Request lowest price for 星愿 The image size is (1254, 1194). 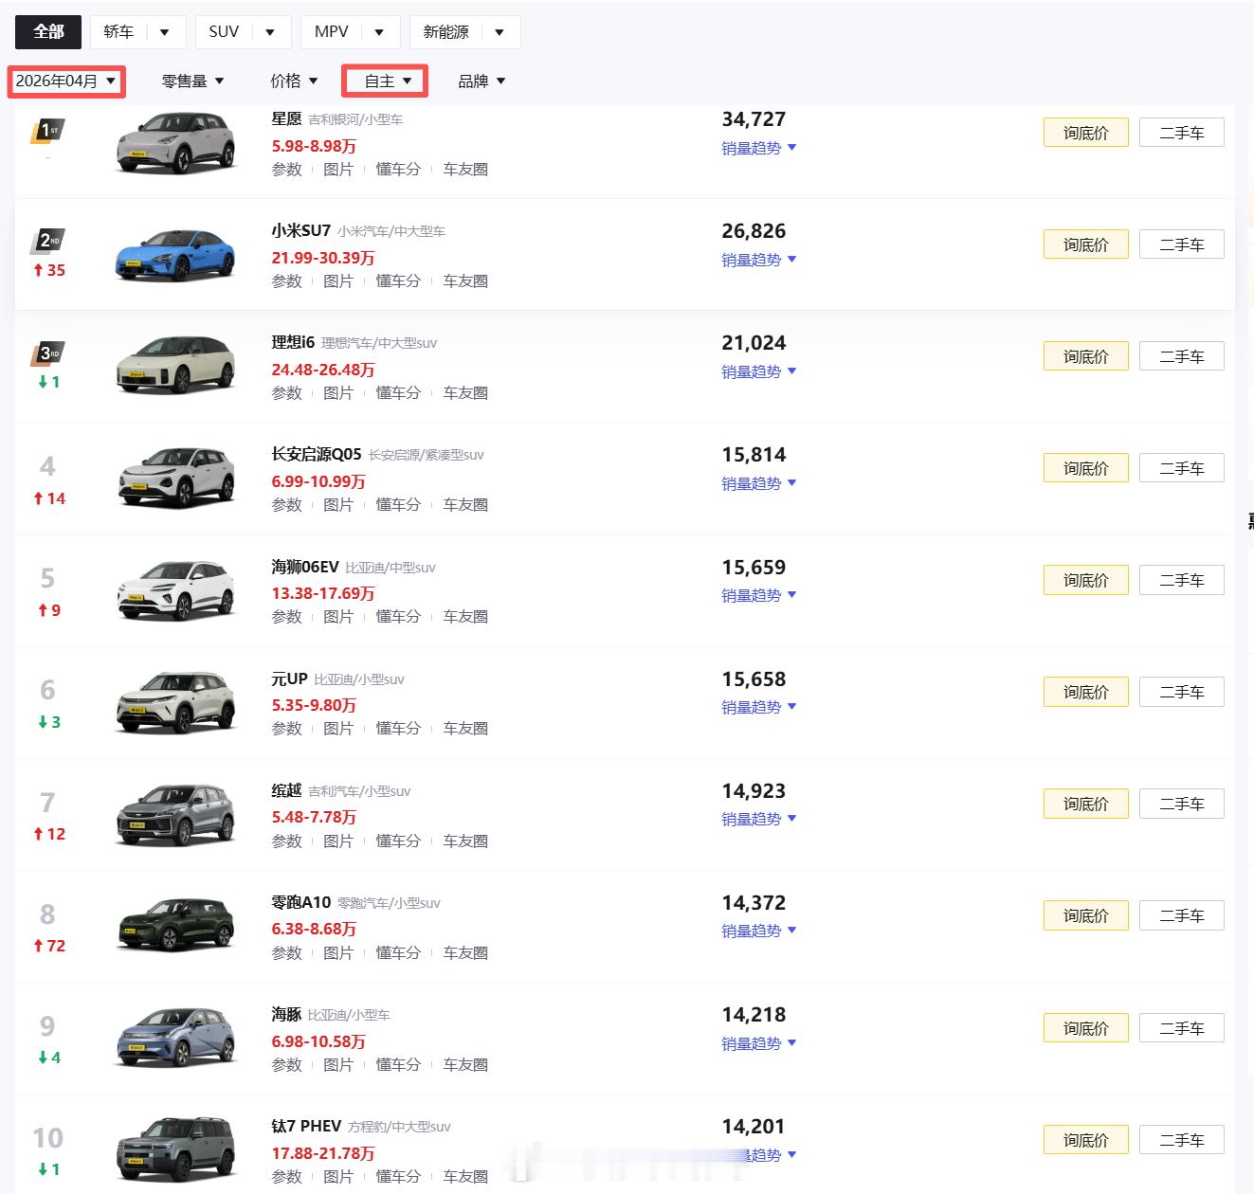(x=1086, y=133)
